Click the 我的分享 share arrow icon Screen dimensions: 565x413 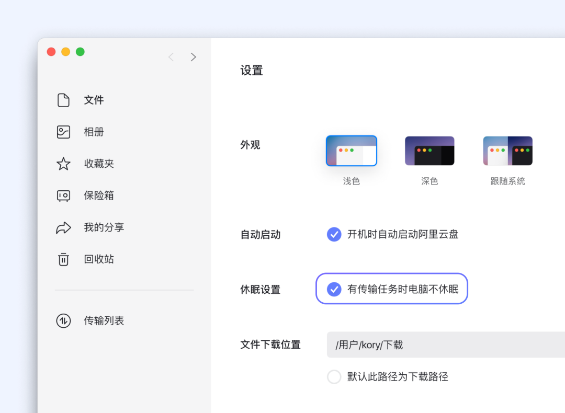click(x=63, y=227)
